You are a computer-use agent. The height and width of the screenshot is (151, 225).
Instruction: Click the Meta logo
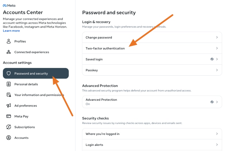(x=9, y=5)
